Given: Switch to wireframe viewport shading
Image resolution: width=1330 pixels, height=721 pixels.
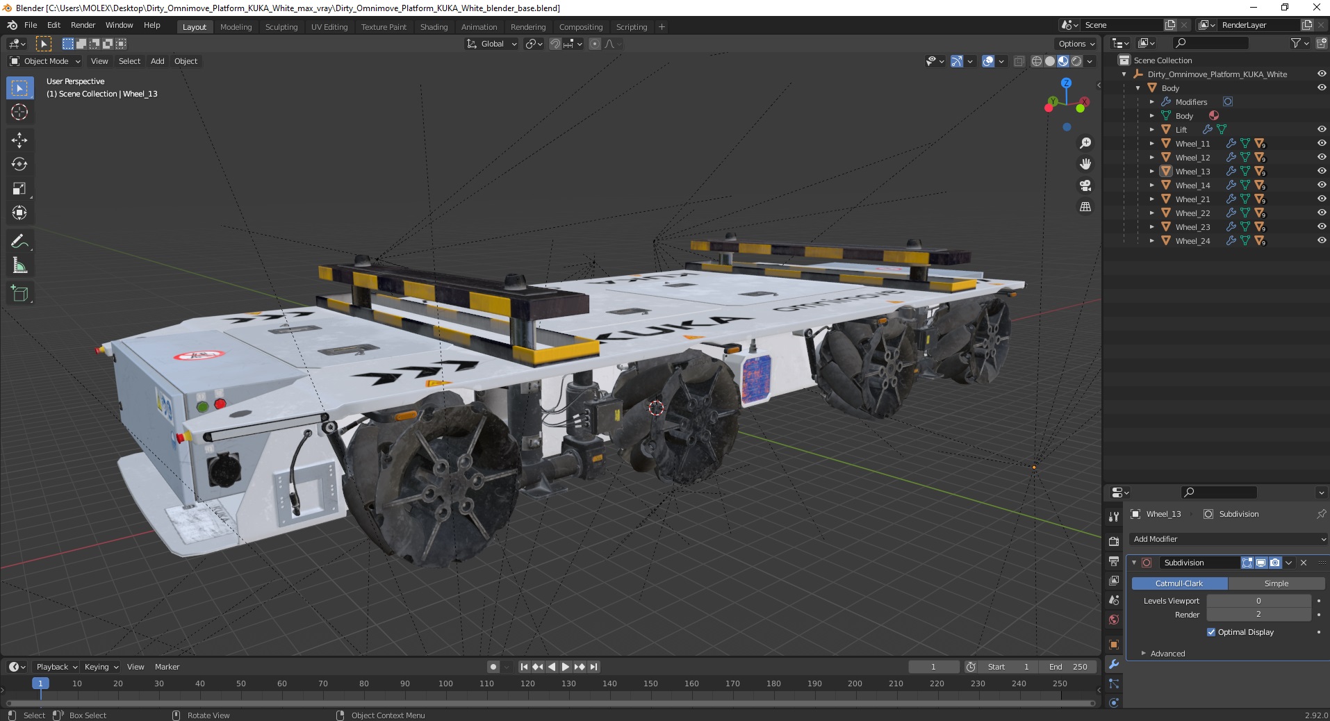Looking at the screenshot, I should [1036, 61].
